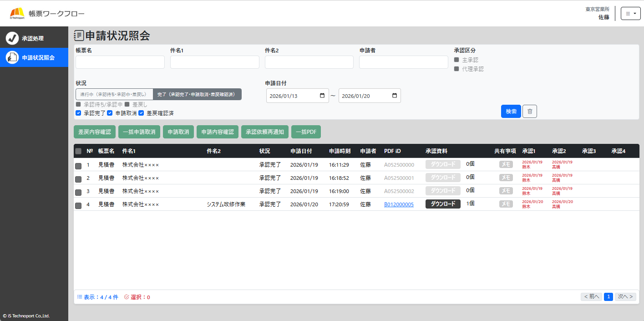Click the メモ badge in row 4

coord(506,204)
